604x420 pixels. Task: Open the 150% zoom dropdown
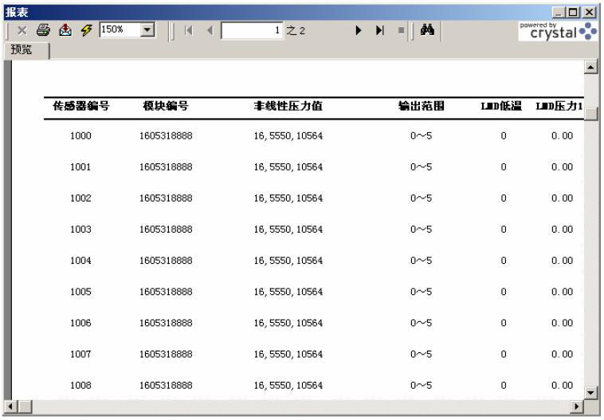tap(147, 29)
